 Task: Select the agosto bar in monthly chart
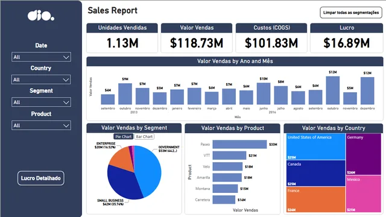(x=298, y=98)
